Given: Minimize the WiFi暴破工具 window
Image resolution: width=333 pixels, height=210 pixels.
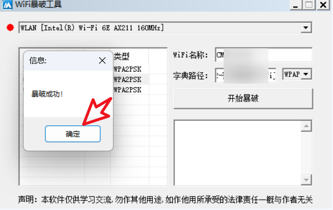Looking at the screenshot, I should [x=296, y=5].
